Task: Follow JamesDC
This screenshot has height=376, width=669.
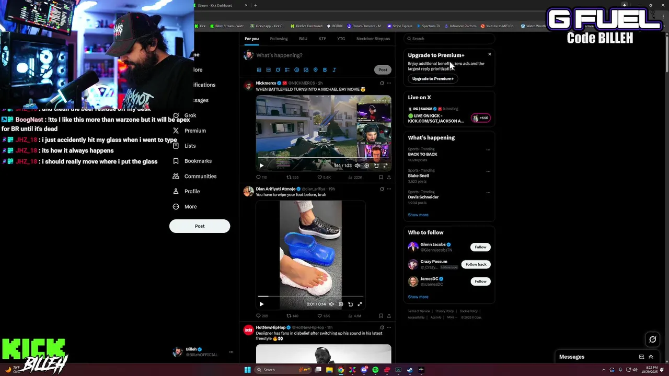Action: (x=480, y=281)
